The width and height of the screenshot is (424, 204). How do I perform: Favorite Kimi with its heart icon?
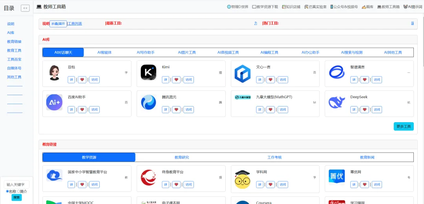pos(176,79)
